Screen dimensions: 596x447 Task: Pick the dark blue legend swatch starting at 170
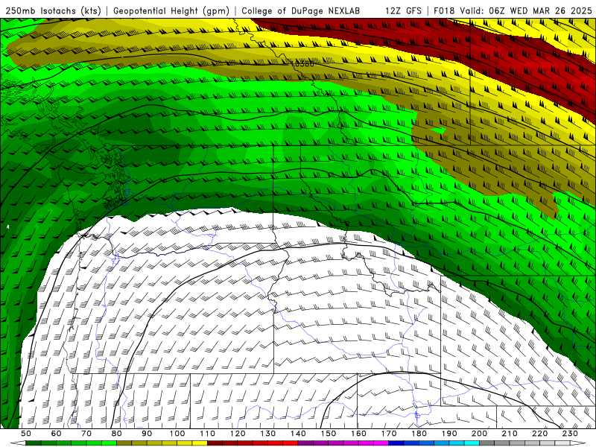(x=396, y=443)
